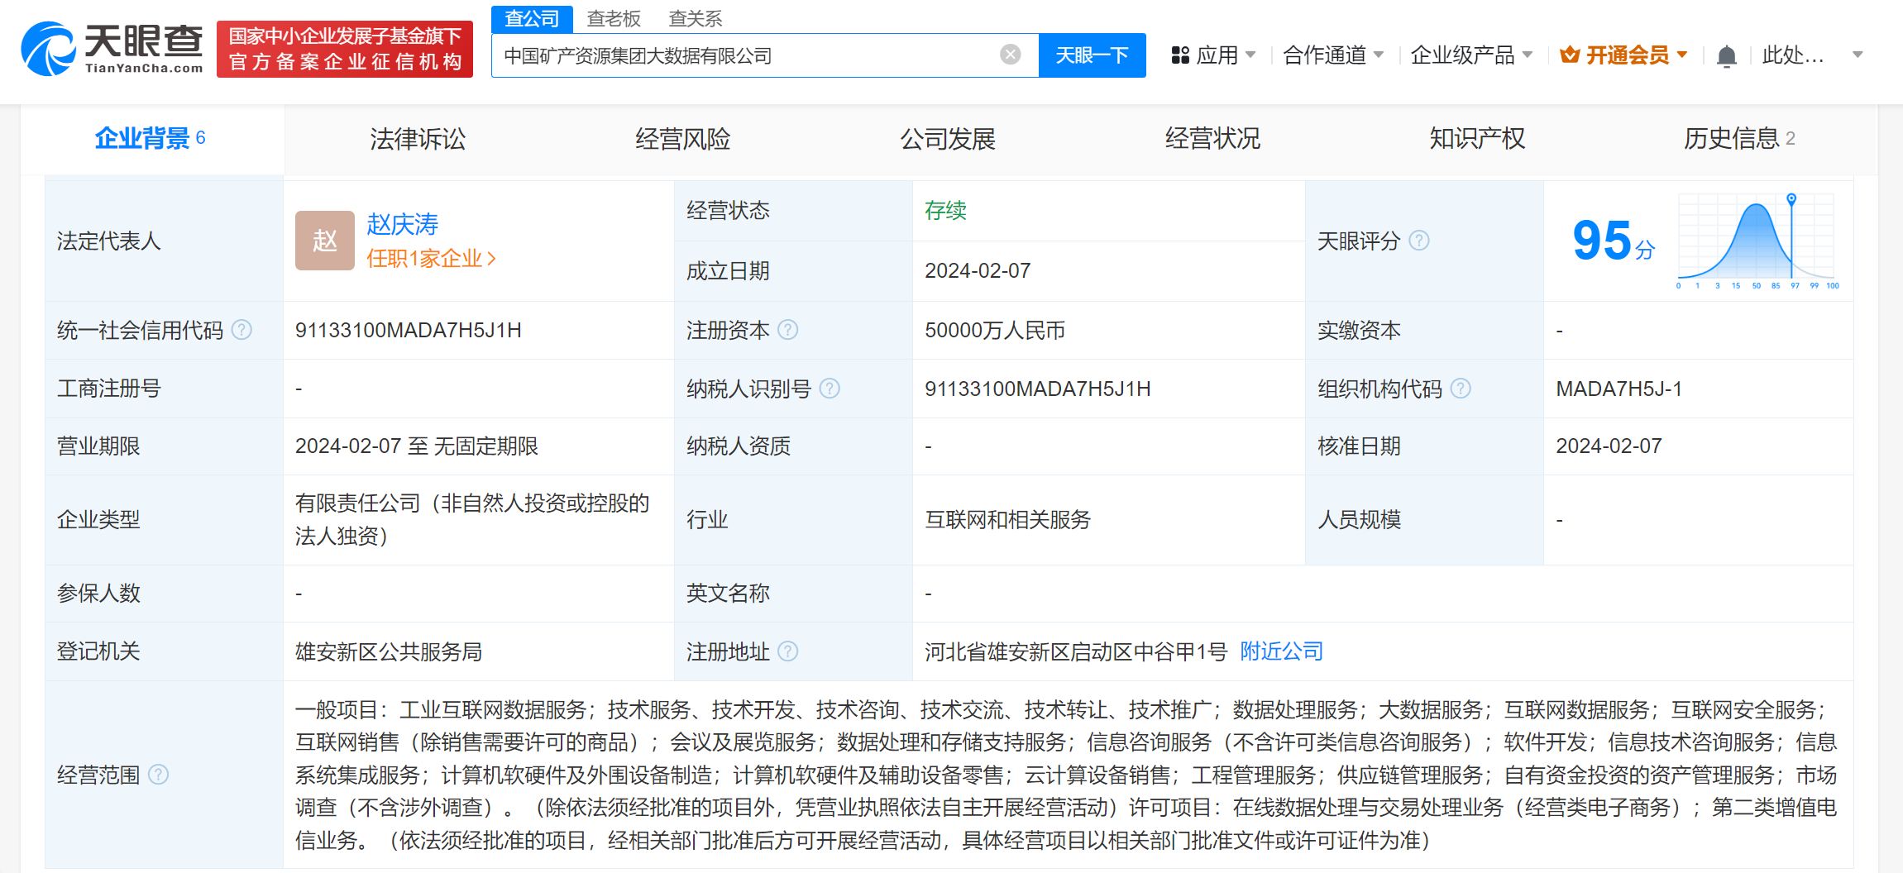Open help icon beside 注册资本

[x=788, y=330]
